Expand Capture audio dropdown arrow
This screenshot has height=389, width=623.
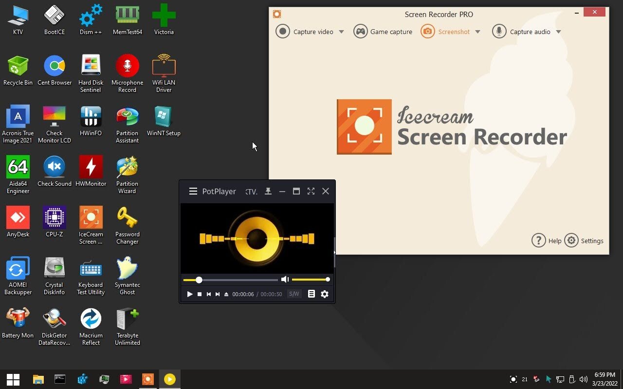click(x=558, y=32)
